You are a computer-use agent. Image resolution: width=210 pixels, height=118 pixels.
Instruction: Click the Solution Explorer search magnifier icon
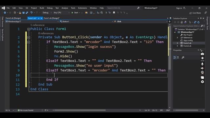point(202,26)
